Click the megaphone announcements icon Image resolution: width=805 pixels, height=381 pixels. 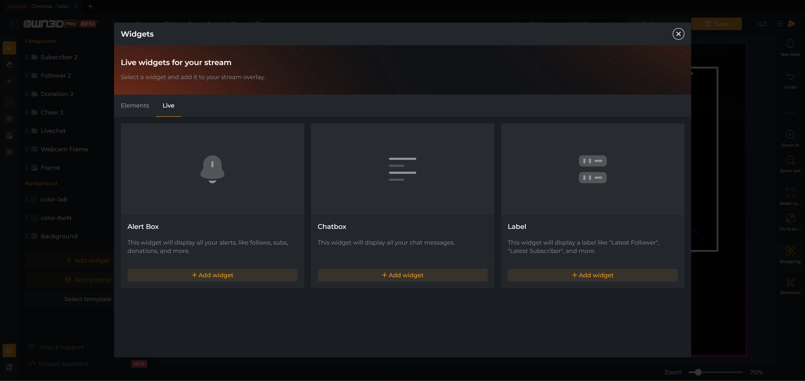pyautogui.click(x=762, y=24)
